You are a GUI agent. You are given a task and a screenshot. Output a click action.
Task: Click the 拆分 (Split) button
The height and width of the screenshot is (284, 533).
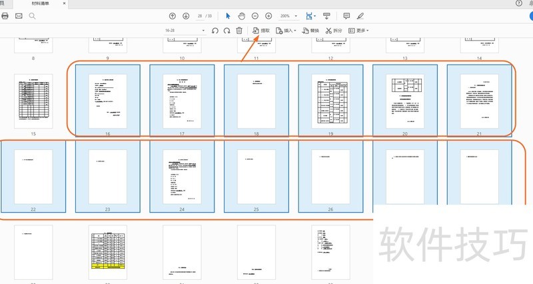tap(334, 31)
